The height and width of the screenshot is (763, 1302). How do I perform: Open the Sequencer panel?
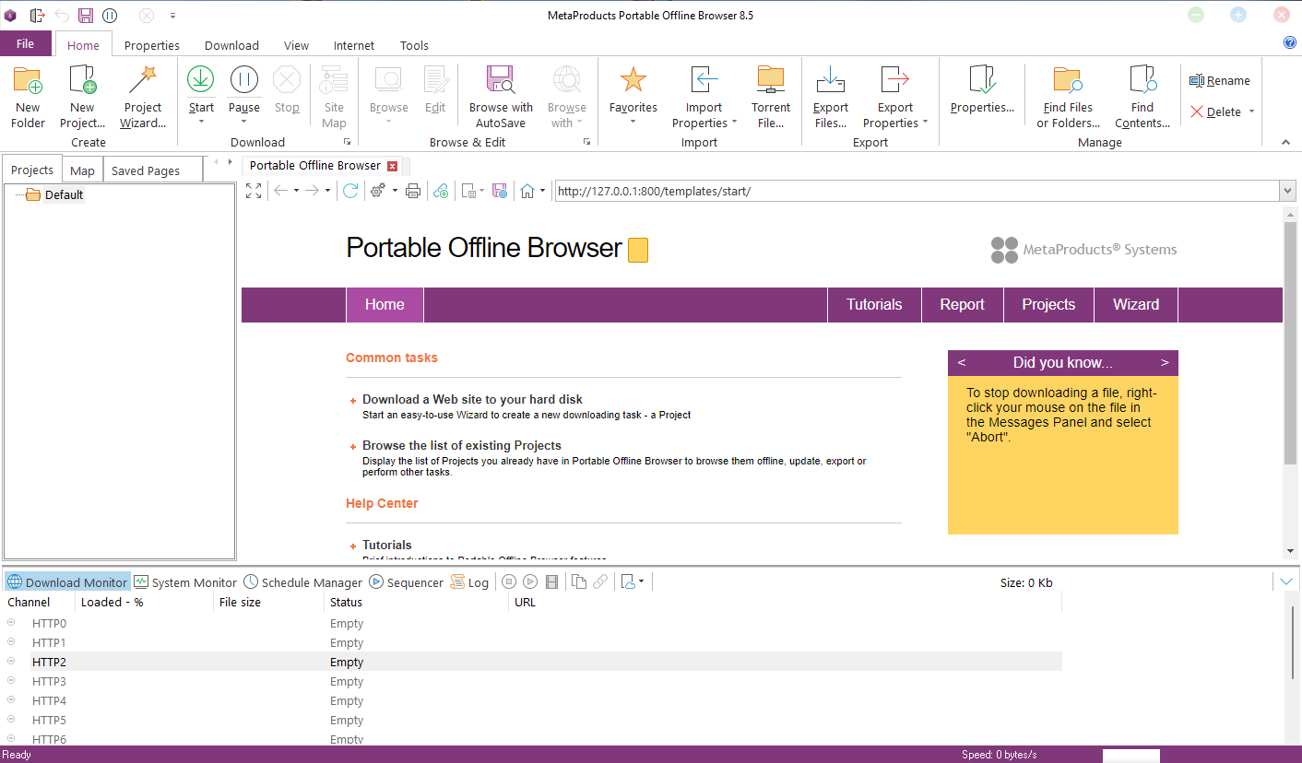pos(407,582)
